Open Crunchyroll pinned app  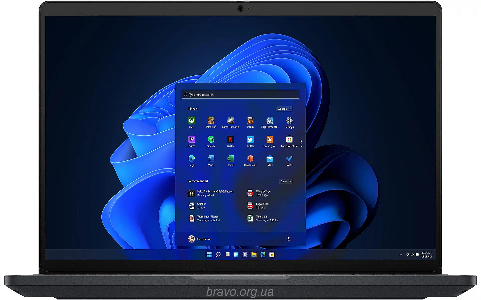(x=270, y=139)
